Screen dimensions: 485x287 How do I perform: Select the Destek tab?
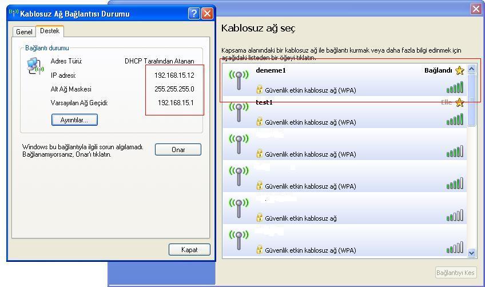(50, 31)
